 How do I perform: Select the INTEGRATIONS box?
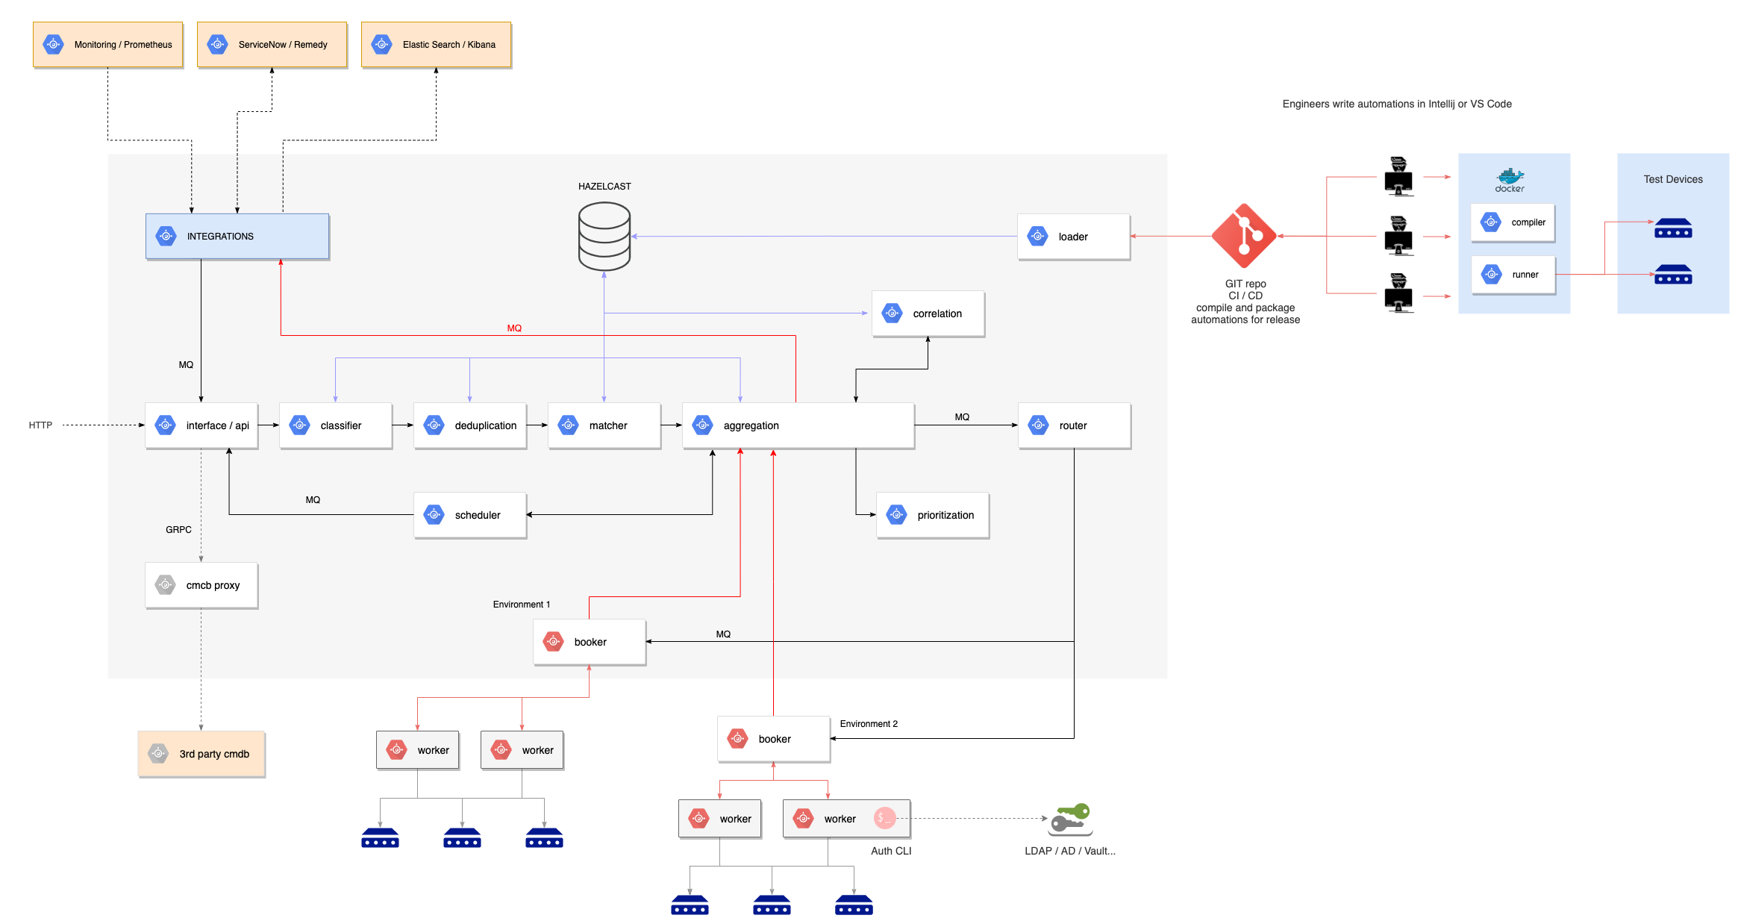[237, 236]
